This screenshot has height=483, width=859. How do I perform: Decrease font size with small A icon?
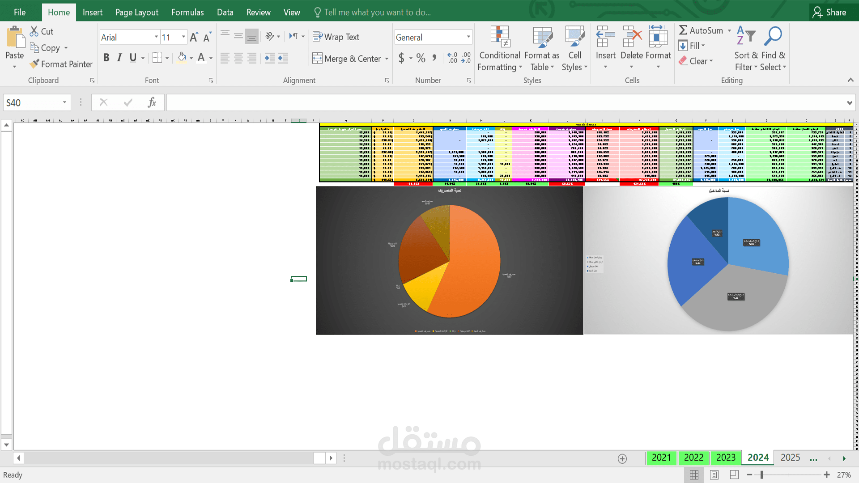[207, 37]
